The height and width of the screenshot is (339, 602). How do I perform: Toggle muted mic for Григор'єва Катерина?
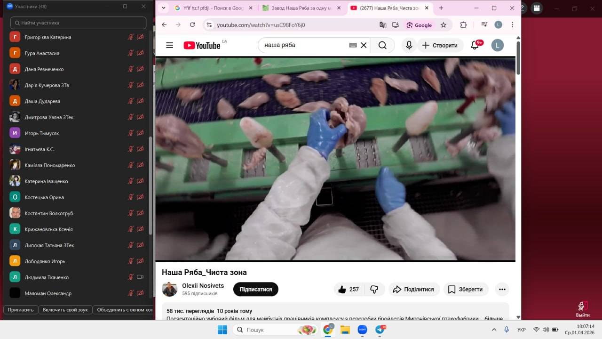[x=131, y=37]
